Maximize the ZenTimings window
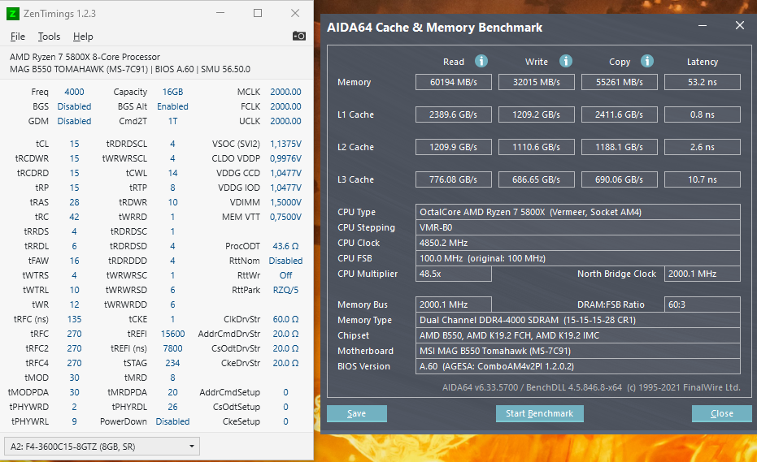The height and width of the screenshot is (462, 757). (x=258, y=13)
